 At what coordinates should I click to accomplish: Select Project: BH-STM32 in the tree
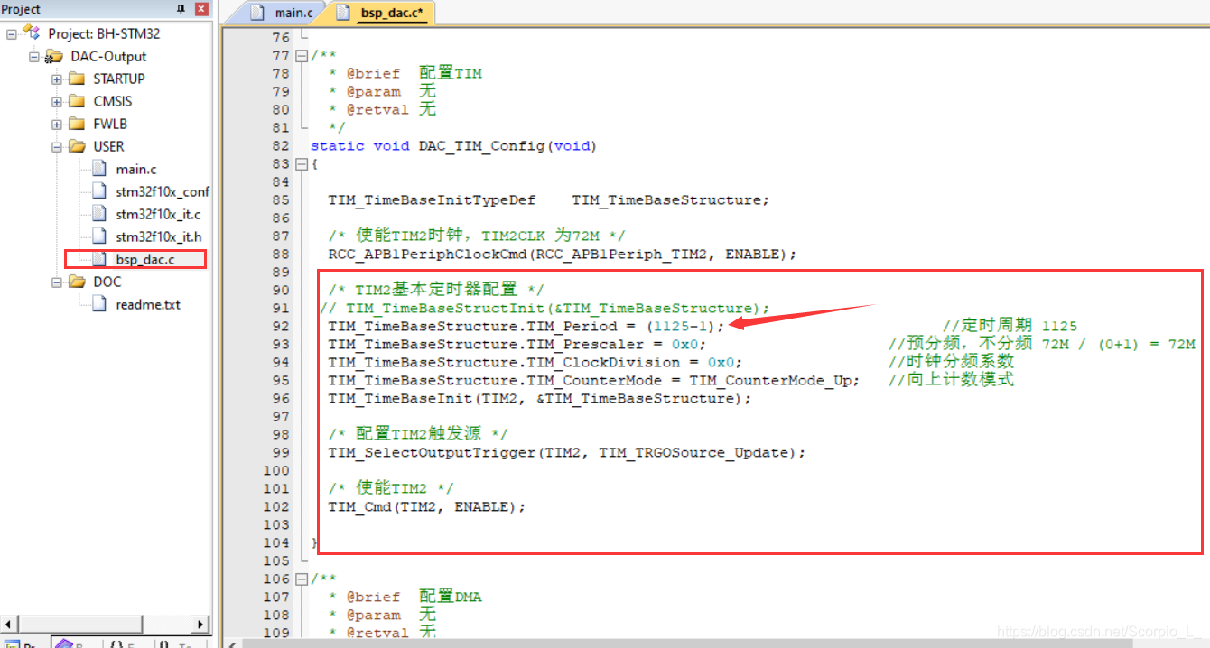104,33
